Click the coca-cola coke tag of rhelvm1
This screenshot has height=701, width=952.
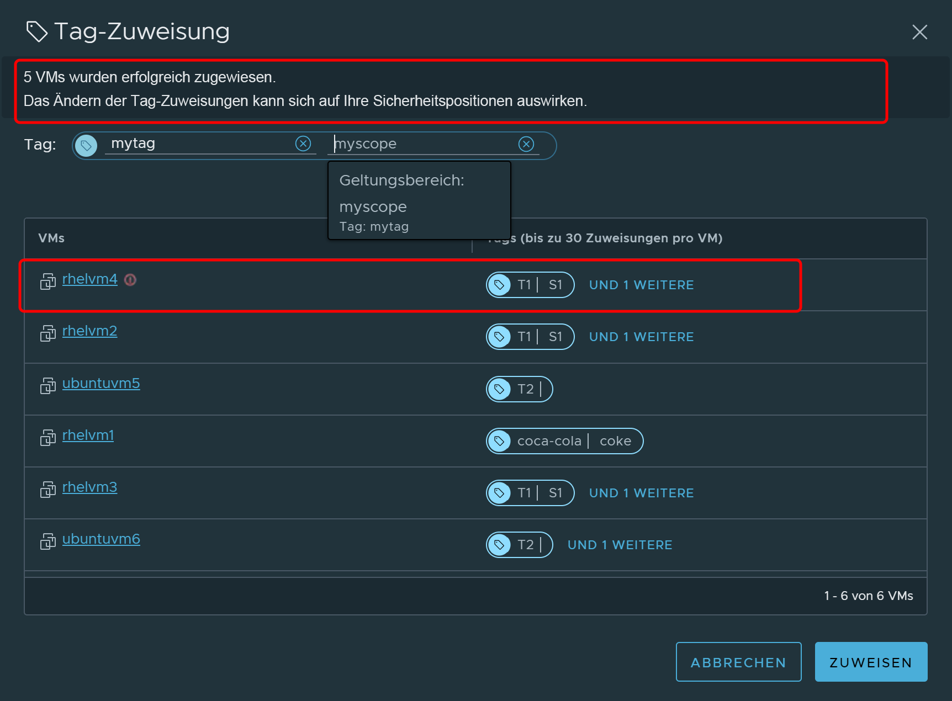565,441
